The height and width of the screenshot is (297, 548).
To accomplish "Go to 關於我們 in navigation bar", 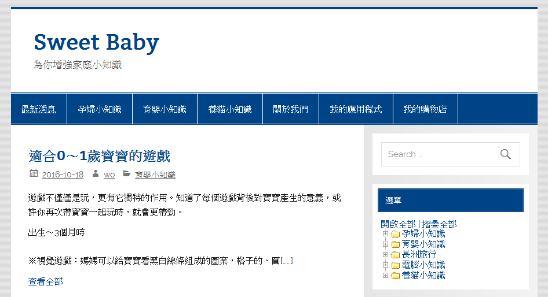I will (291, 109).
